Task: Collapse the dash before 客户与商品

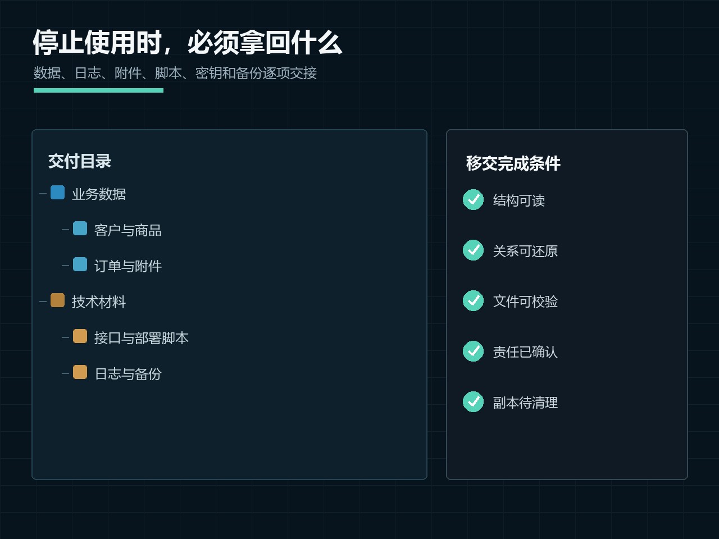Action: (x=65, y=230)
